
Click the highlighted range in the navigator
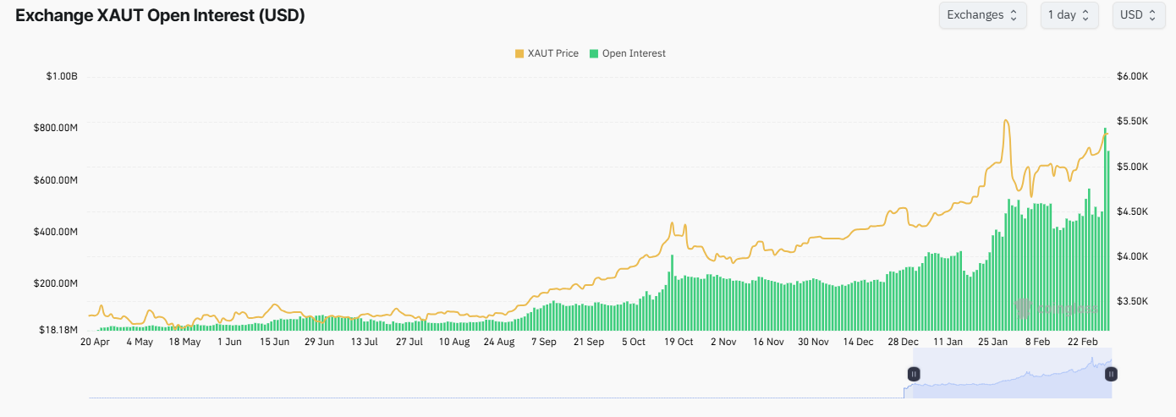pyautogui.click(x=1012, y=382)
